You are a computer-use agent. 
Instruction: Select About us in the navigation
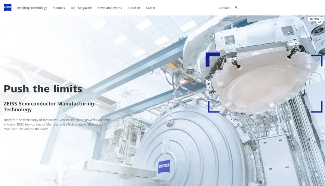point(134,8)
